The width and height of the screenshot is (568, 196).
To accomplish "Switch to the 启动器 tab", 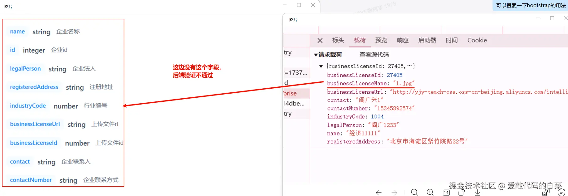I will (427, 40).
